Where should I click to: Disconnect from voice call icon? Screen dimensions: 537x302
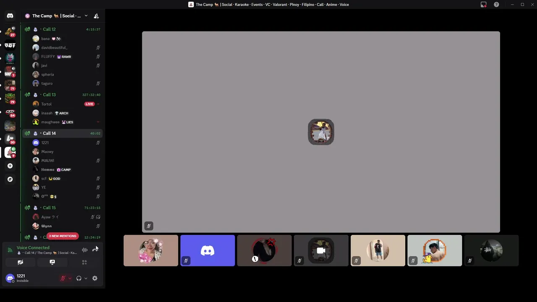click(95, 250)
